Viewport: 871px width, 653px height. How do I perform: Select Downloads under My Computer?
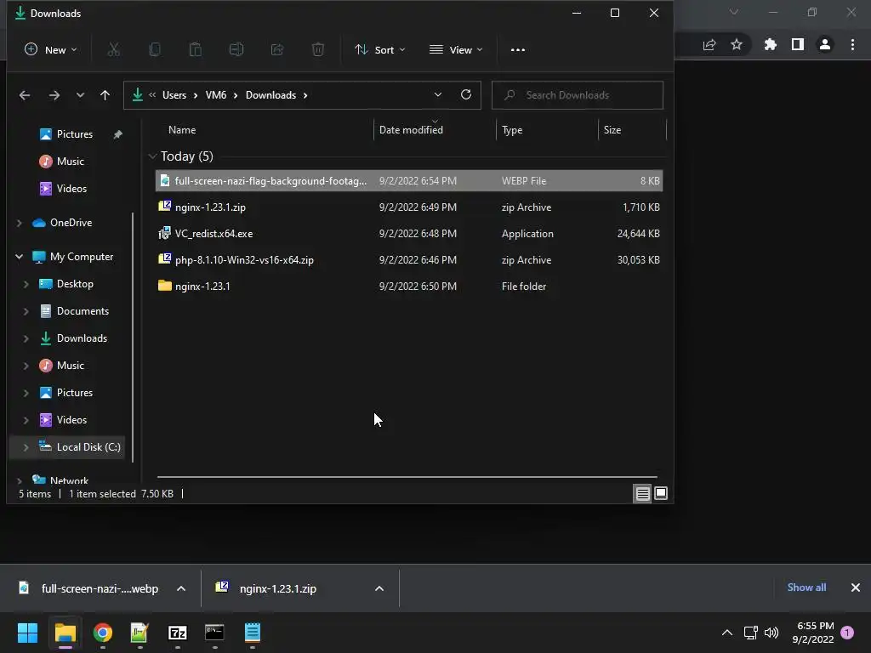coord(82,338)
